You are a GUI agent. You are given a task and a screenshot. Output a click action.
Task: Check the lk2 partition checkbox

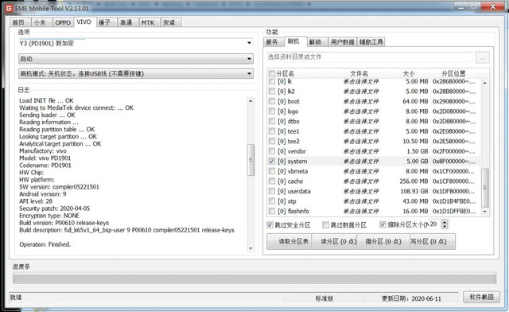click(x=272, y=92)
